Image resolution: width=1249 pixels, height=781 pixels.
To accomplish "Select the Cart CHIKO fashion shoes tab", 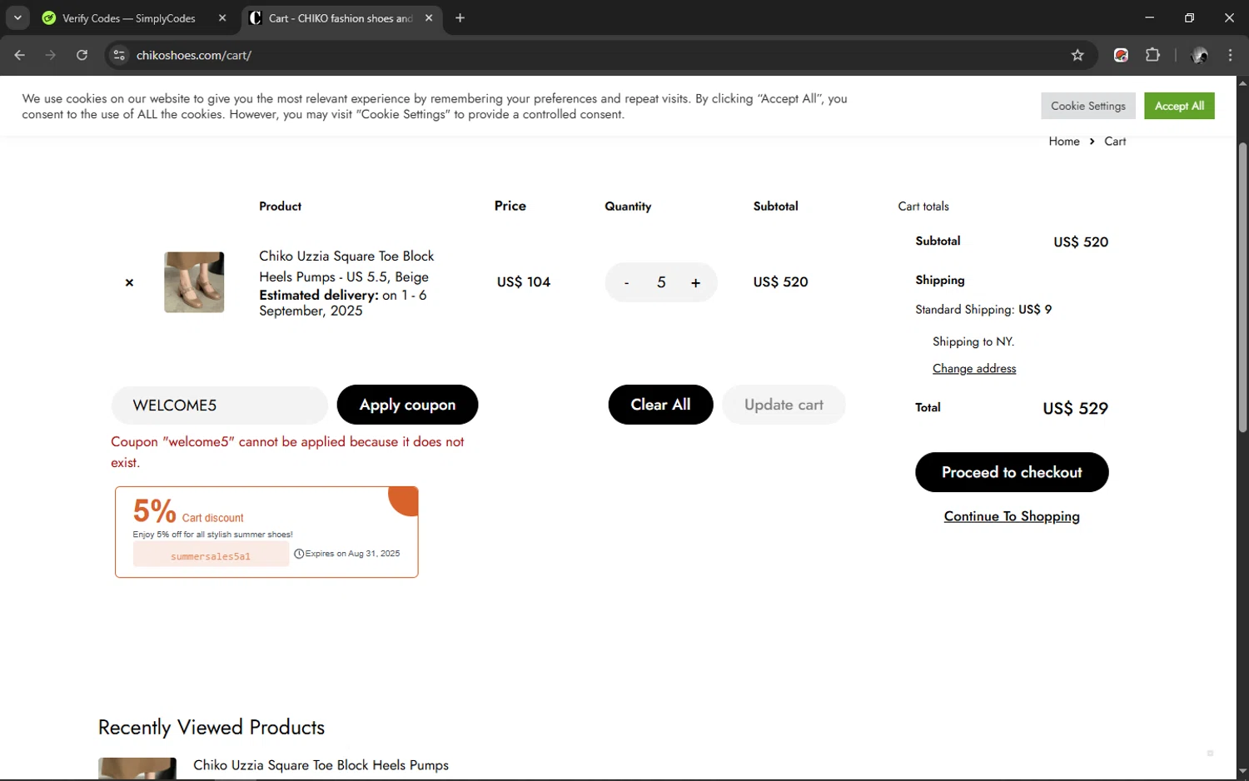I will [x=341, y=18].
